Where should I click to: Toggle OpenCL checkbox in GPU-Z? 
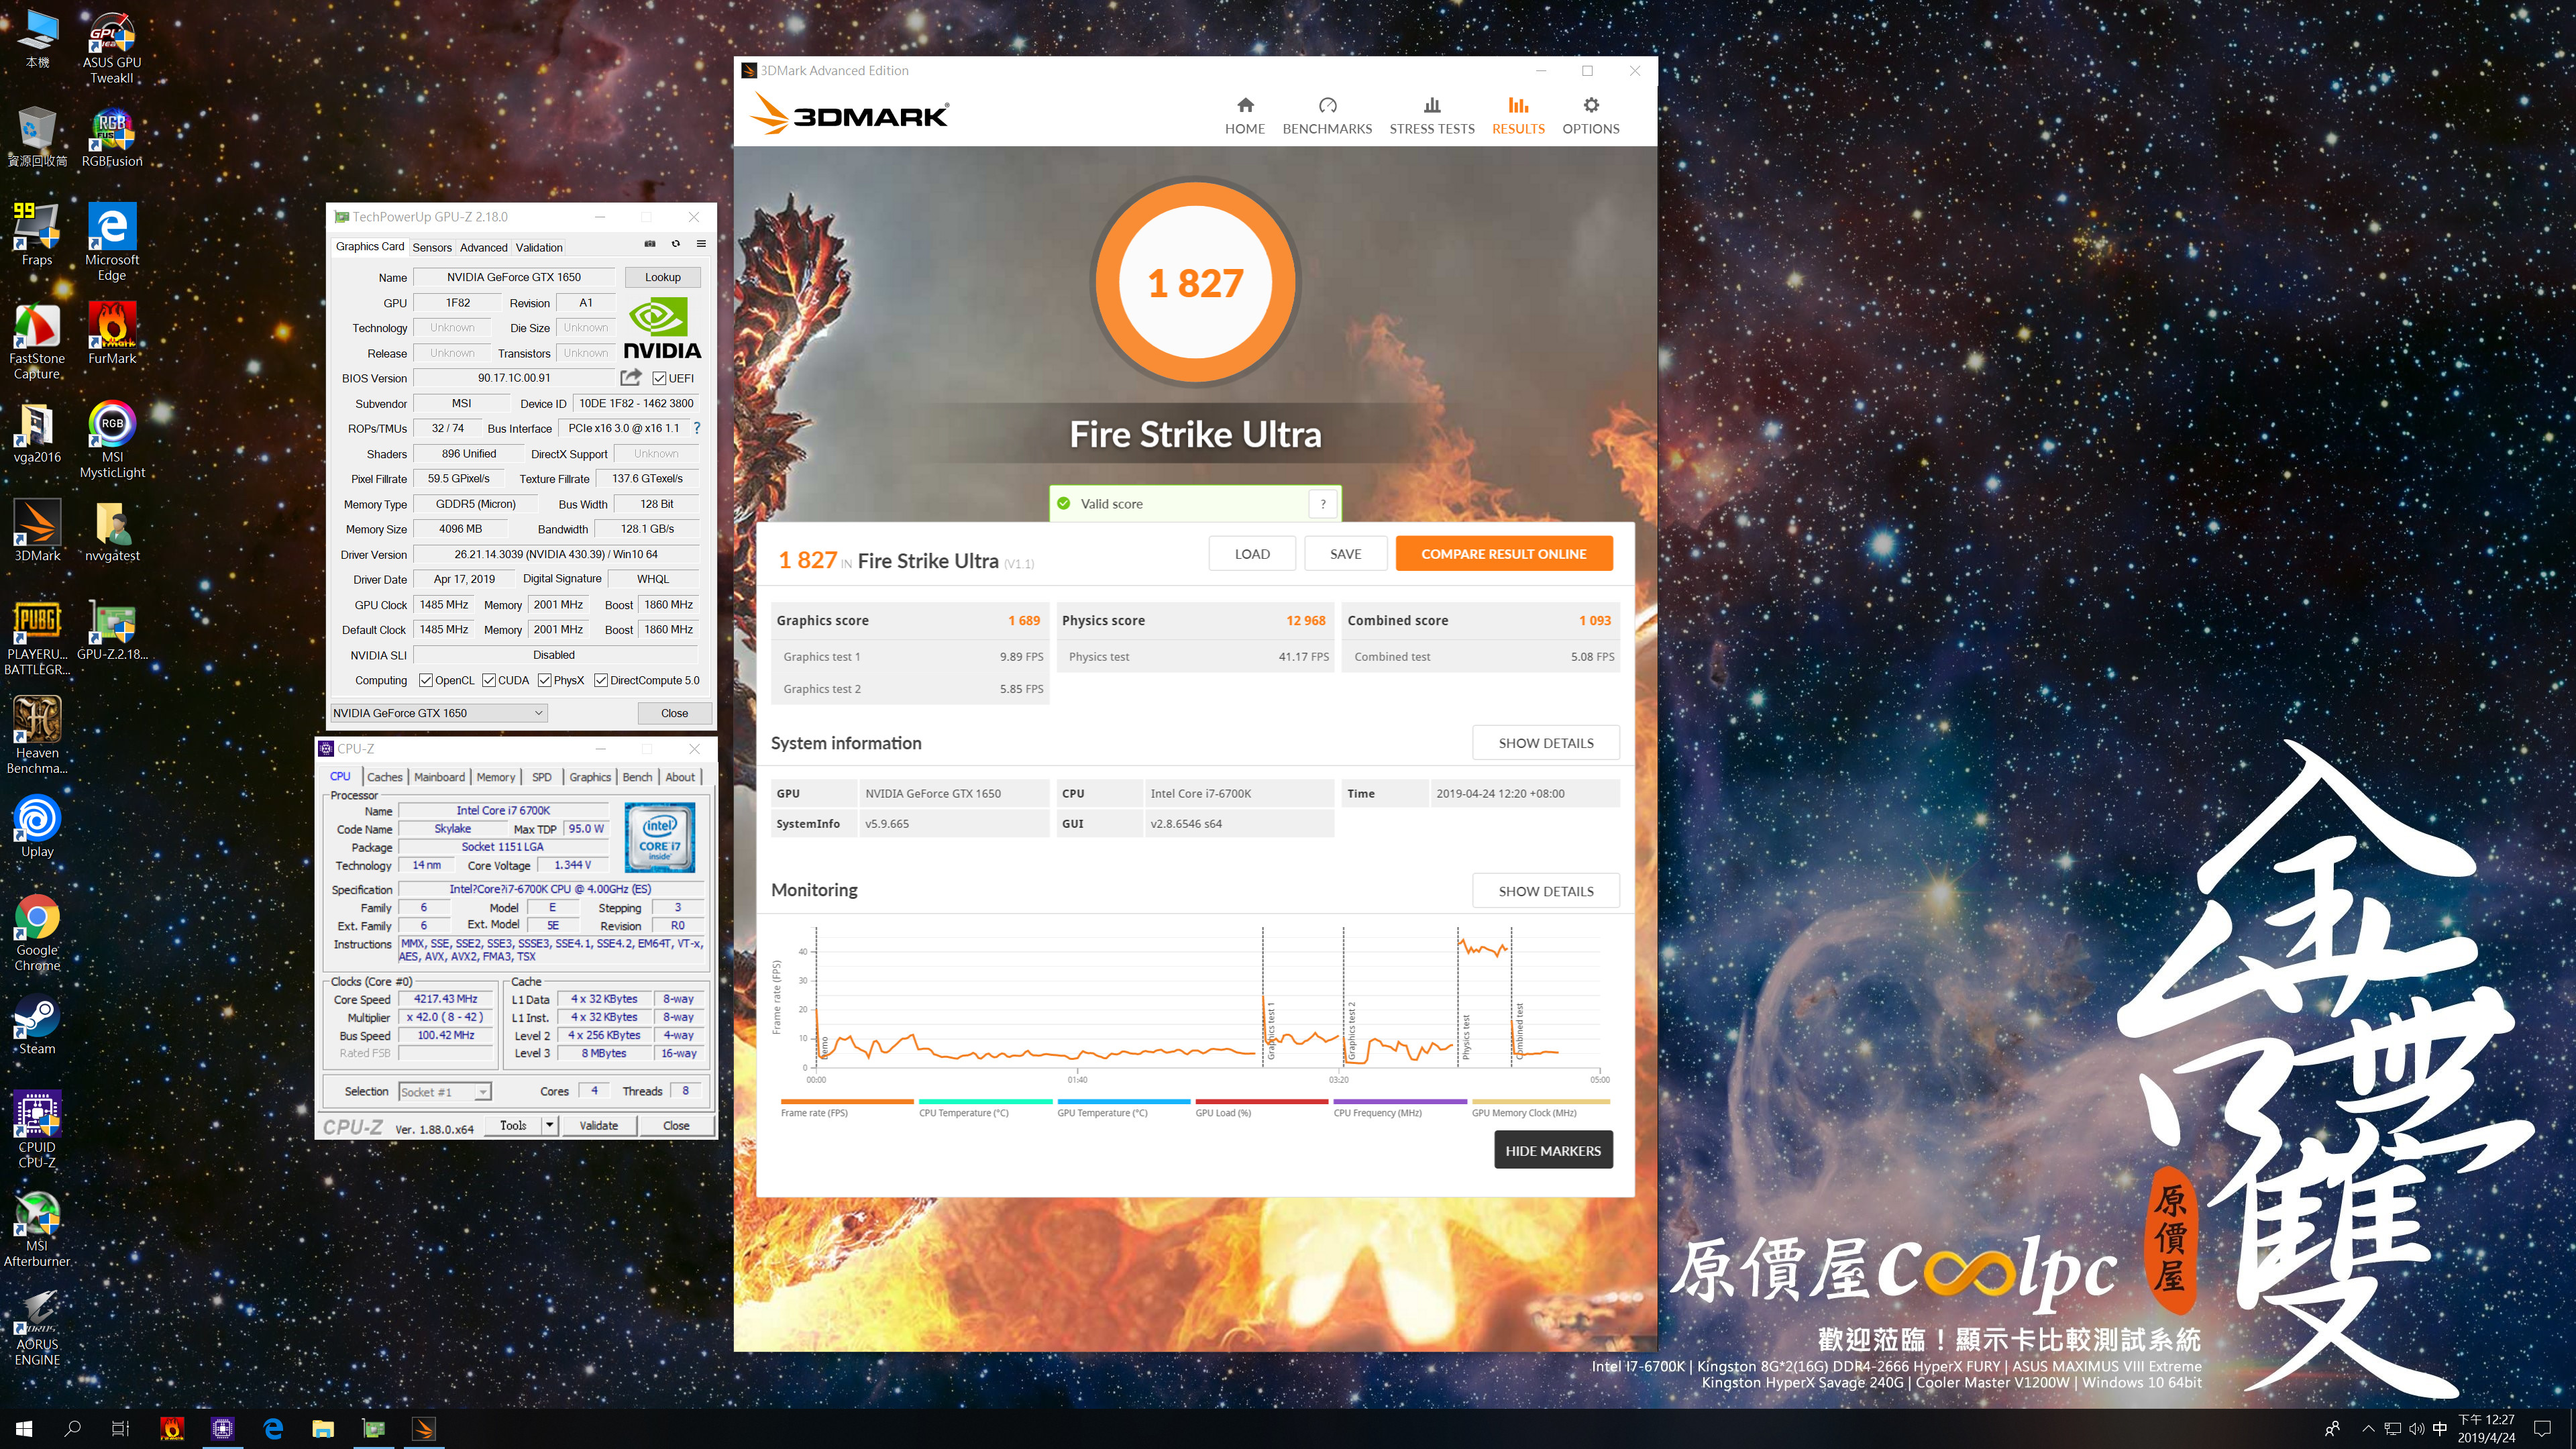coord(426,681)
